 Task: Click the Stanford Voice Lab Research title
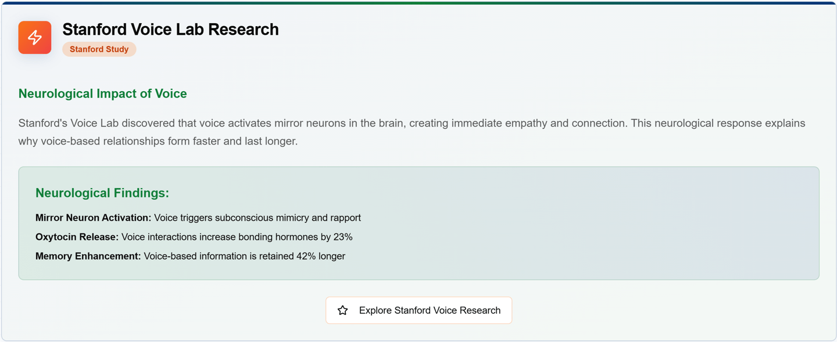point(170,30)
